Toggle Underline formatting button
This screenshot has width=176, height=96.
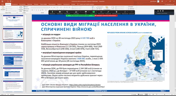(36, 10)
